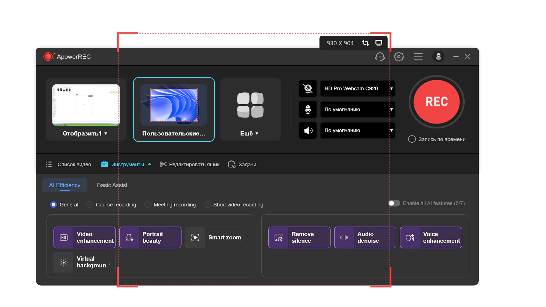Toggle Audio denoise feature text

tap(368, 237)
